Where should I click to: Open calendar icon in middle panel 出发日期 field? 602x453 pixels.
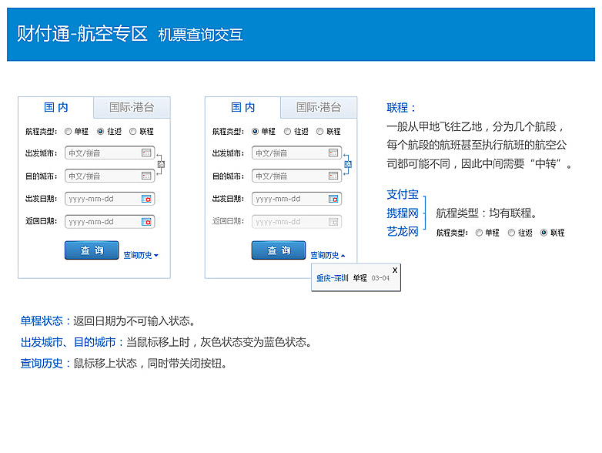(333, 199)
